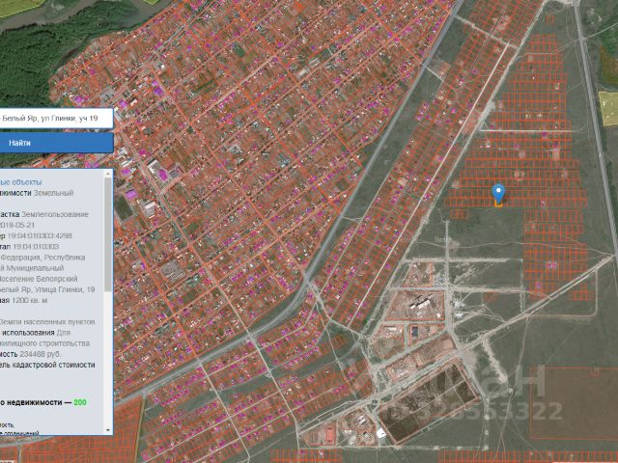The width and height of the screenshot is (618, 463).
Task: Click the 'Поселение Белоярский' text line
Action: [39, 279]
